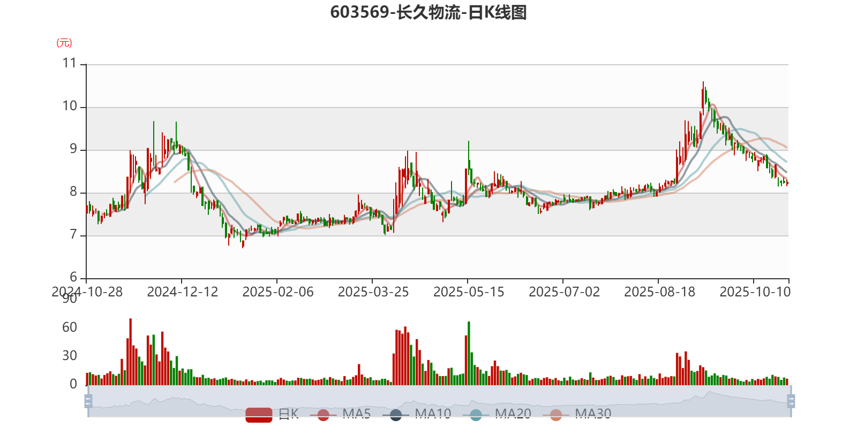Click the price axis label 8
857x428 pixels.
click(x=73, y=192)
